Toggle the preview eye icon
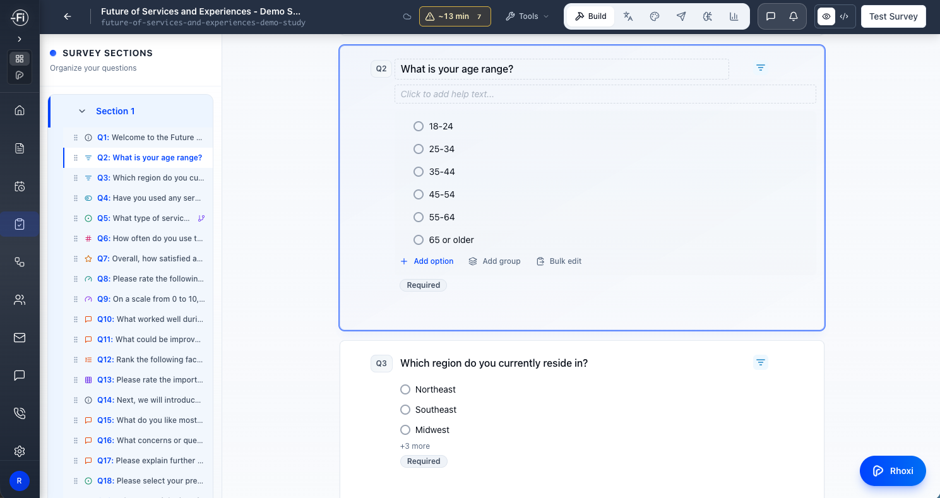 (826, 16)
